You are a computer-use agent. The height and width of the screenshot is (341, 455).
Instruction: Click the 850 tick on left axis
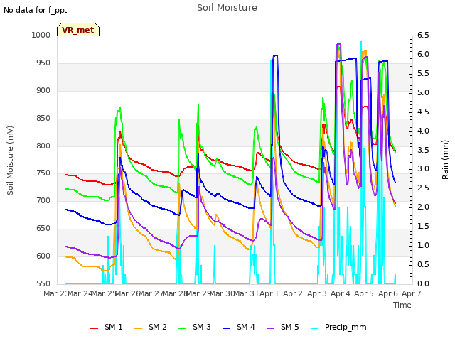[x=43, y=119]
